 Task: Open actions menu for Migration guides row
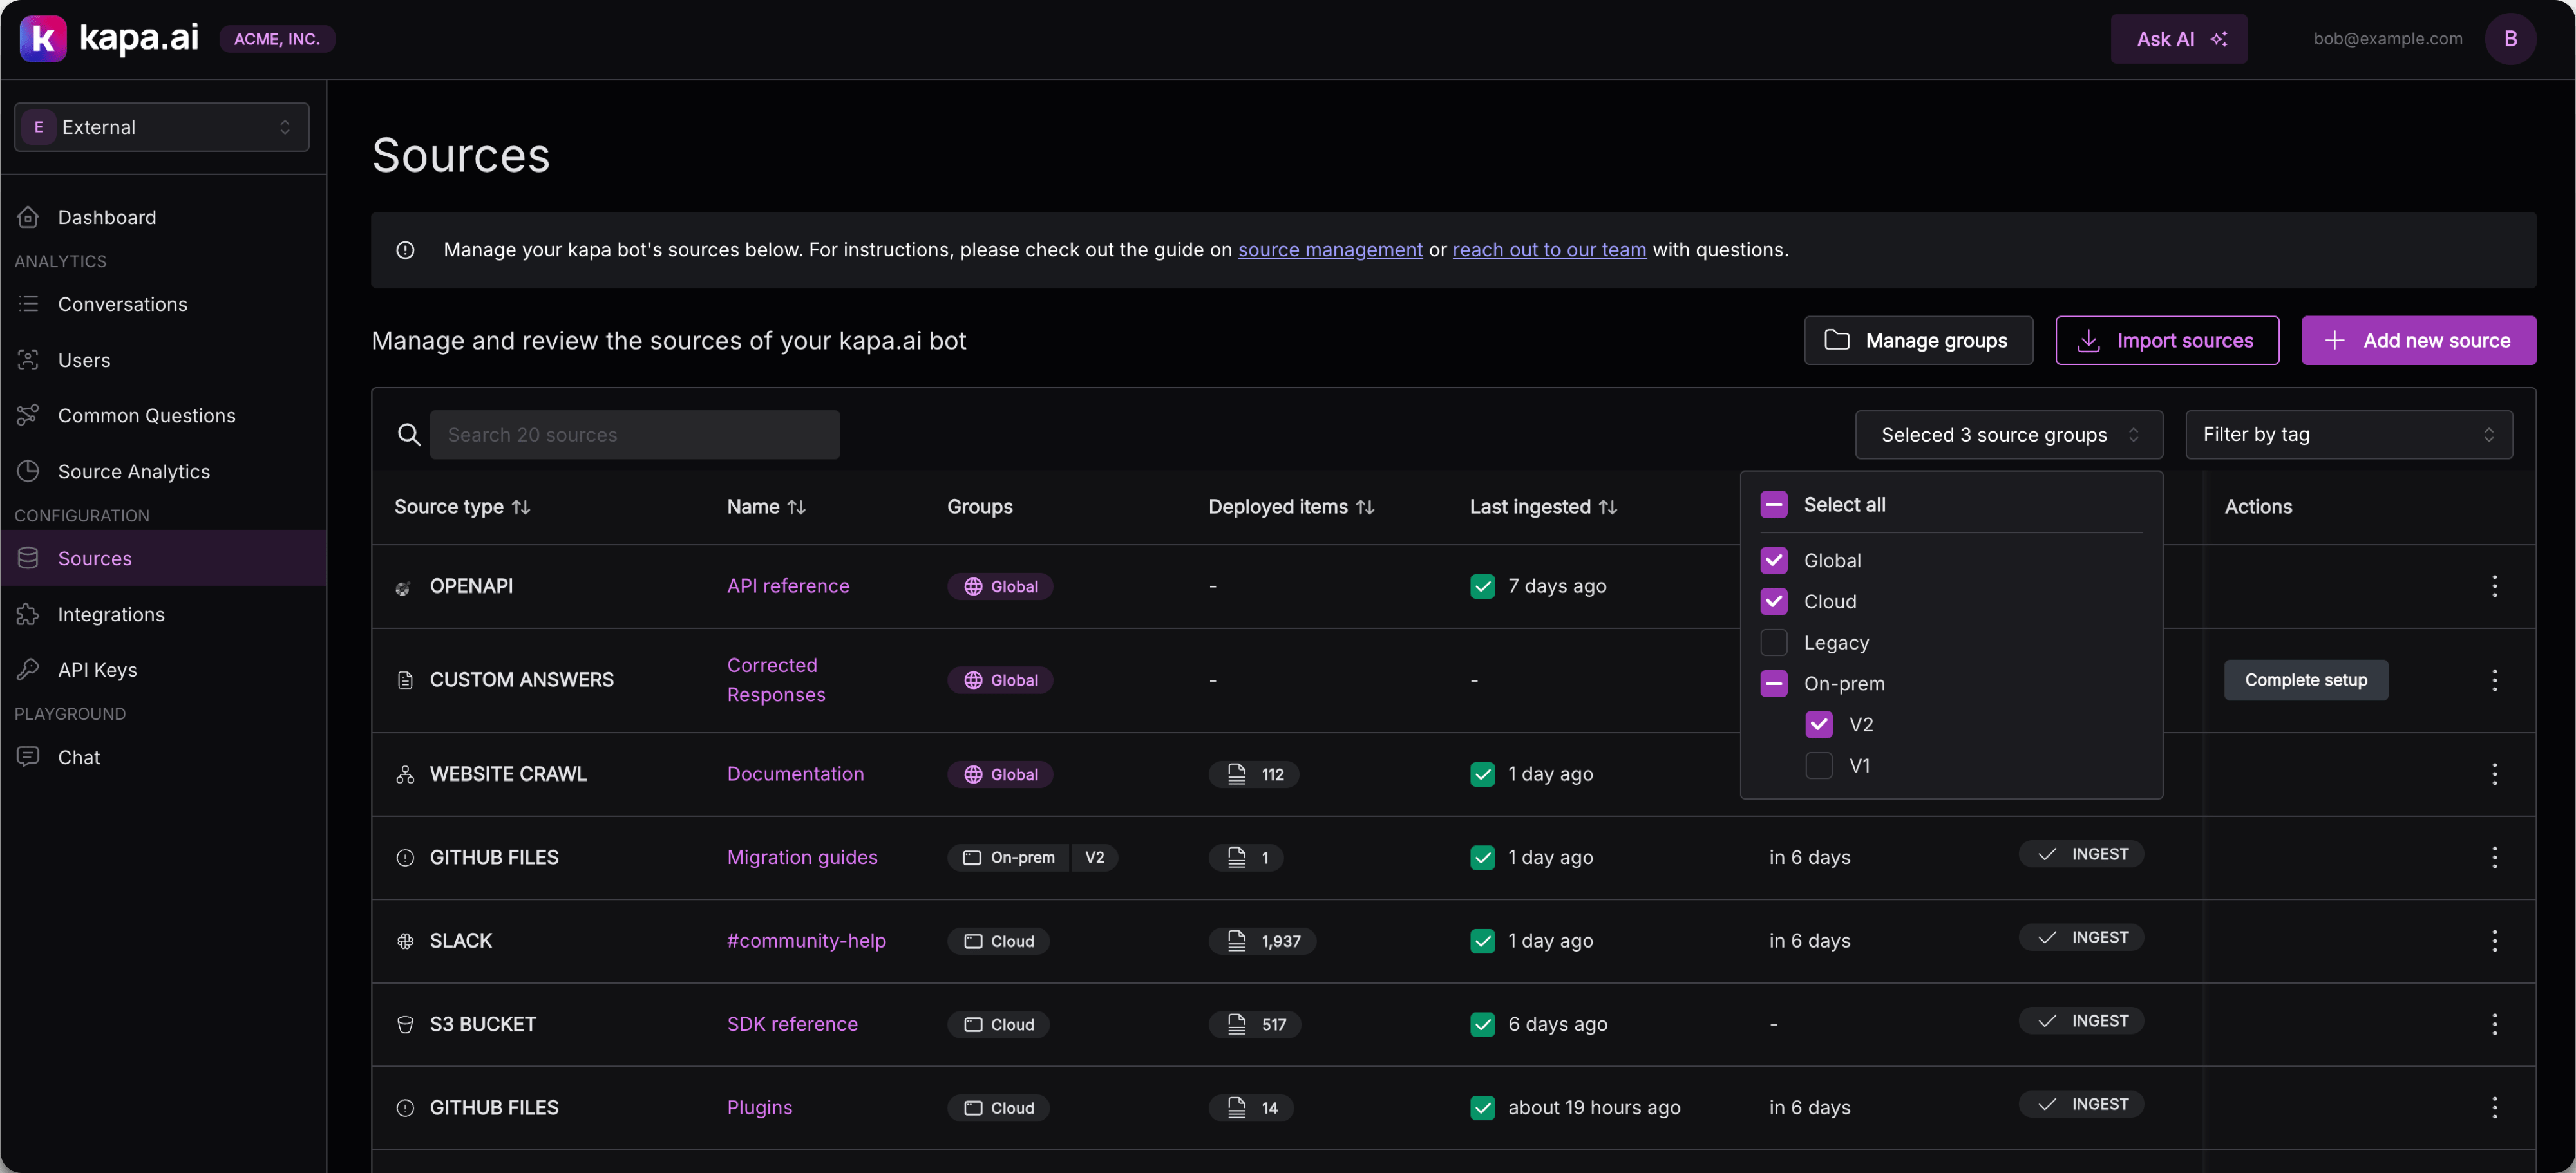2494,857
